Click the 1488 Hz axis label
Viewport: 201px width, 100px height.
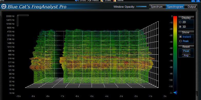tap(11, 43)
